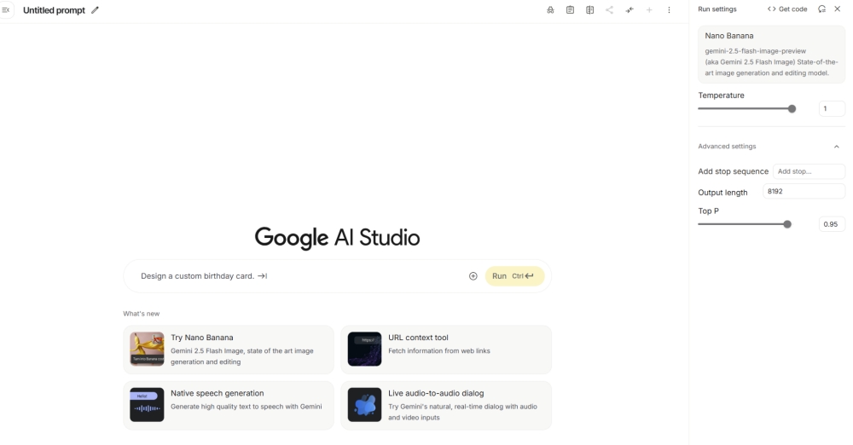Open the three-dot more options menu
The height and width of the screenshot is (445, 853).
(x=669, y=9)
